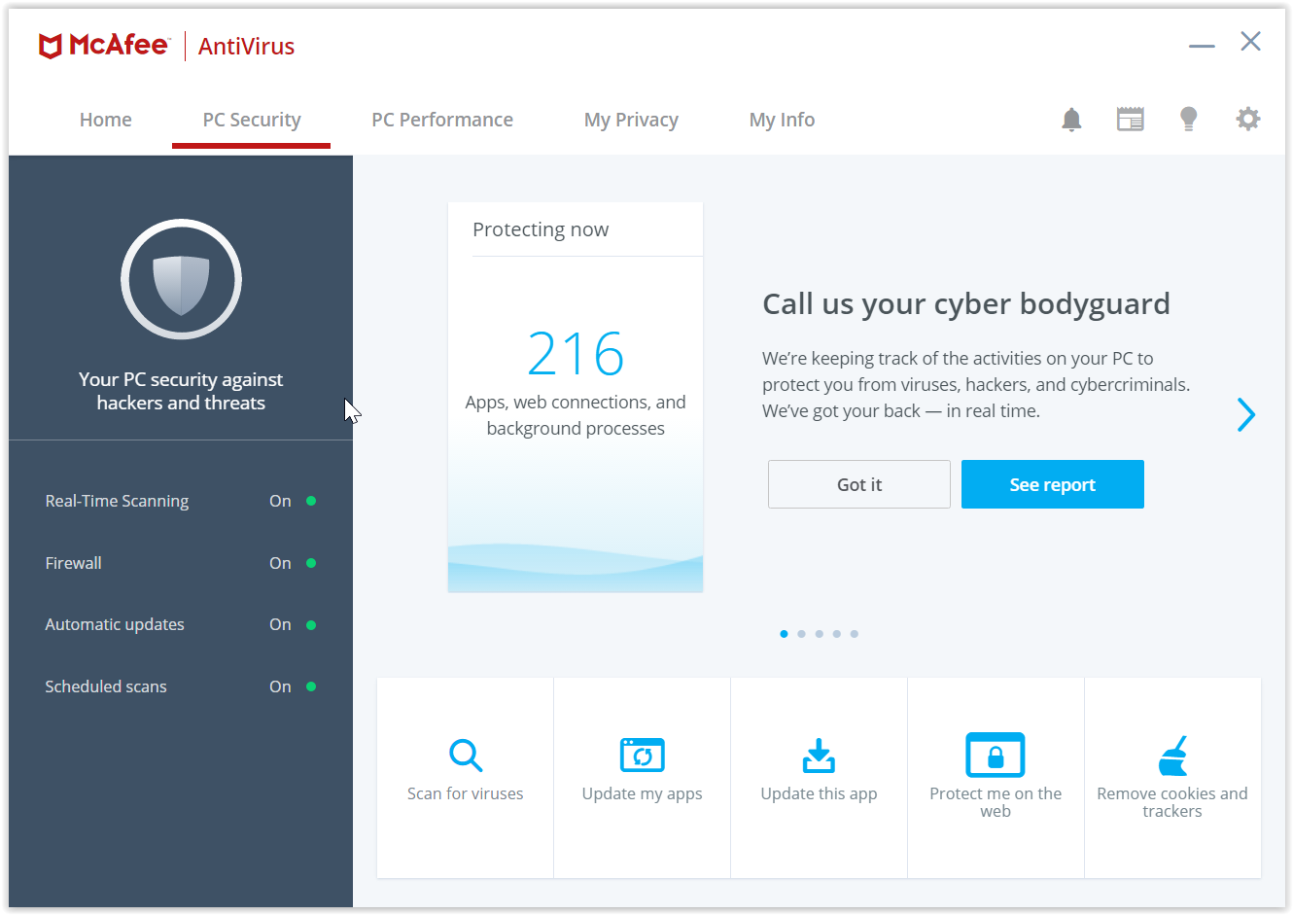
Task: Minimize the McAfee window
Action: (x=1202, y=46)
